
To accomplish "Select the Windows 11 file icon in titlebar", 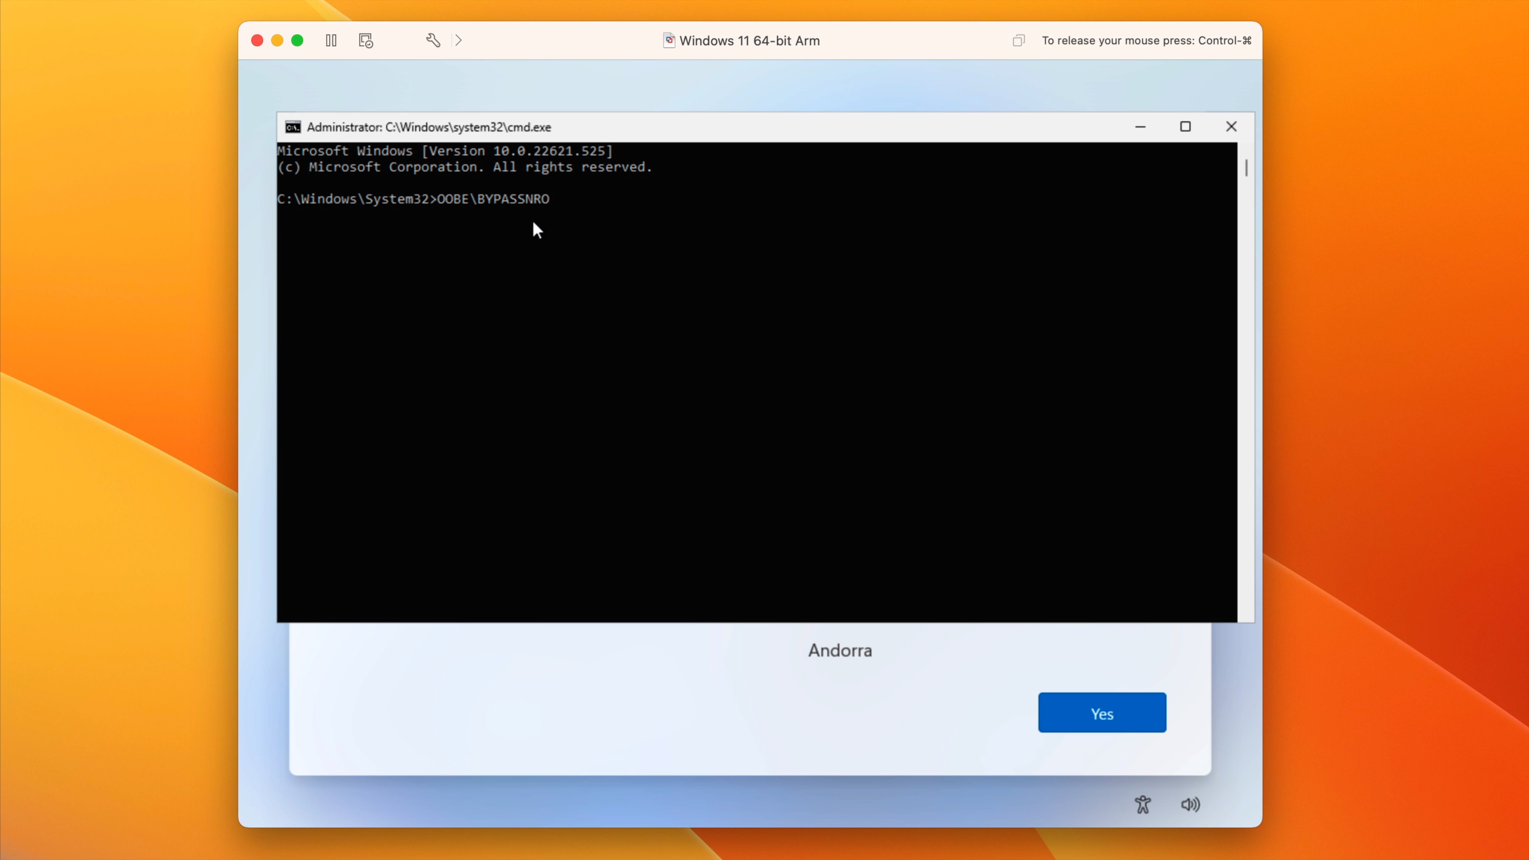I will click(x=669, y=40).
